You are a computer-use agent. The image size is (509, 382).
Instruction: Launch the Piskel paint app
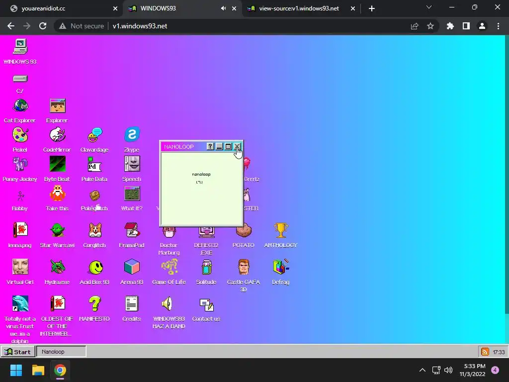click(x=20, y=135)
